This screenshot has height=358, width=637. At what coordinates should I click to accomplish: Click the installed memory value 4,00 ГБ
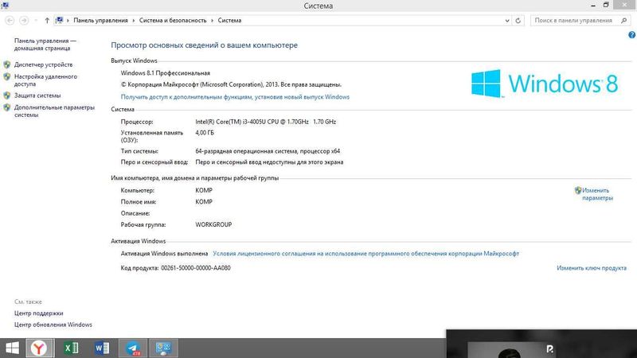point(205,133)
